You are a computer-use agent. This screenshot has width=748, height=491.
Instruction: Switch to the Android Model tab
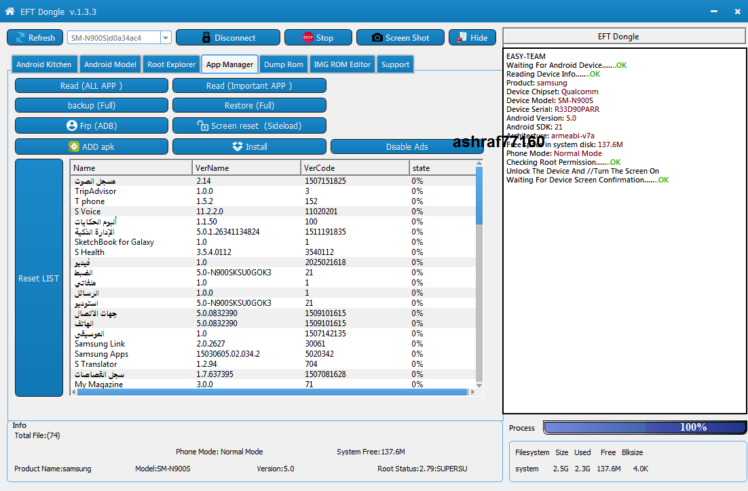110,64
